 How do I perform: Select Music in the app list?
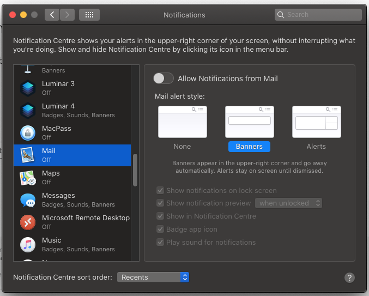point(72,245)
